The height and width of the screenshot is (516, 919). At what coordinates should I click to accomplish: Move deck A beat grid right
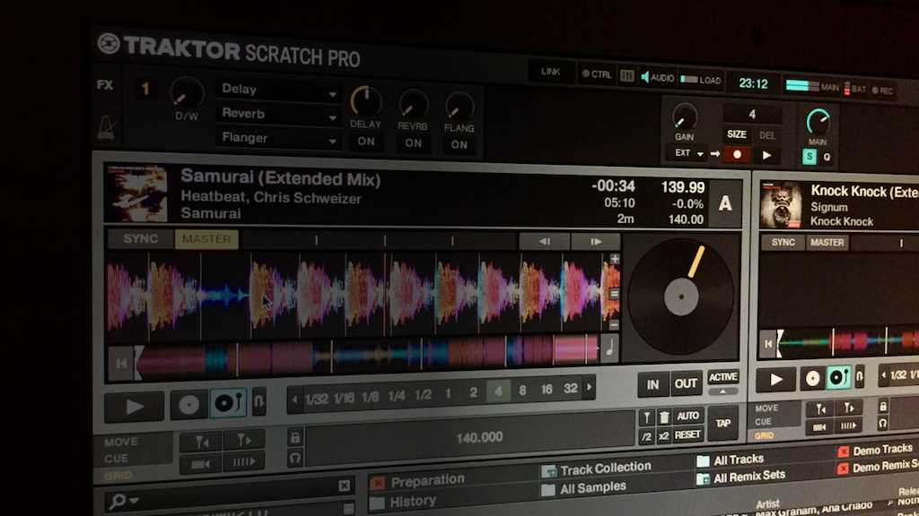point(243,441)
